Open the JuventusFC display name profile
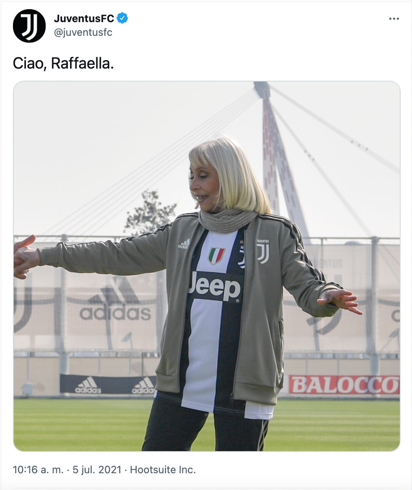The width and height of the screenshot is (412, 490). (x=84, y=18)
